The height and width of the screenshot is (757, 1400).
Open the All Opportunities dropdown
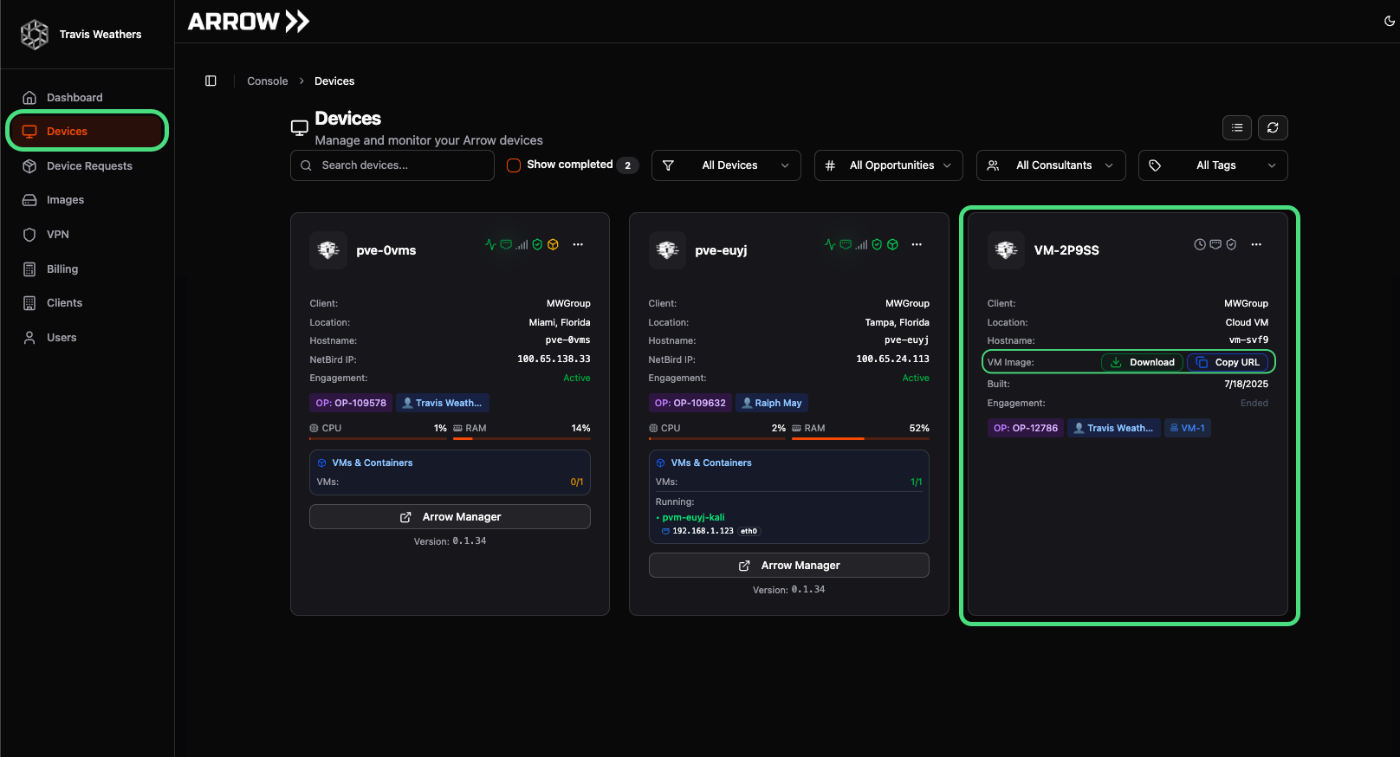click(888, 165)
